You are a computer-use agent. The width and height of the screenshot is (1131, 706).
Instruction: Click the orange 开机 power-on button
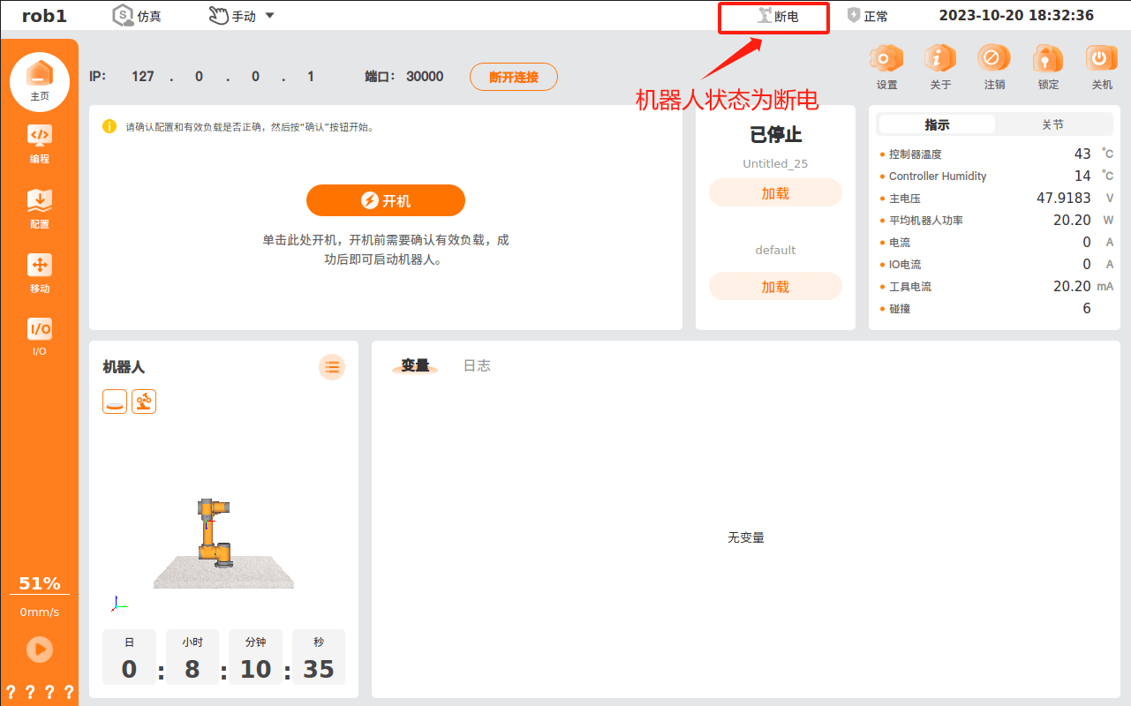coord(386,200)
